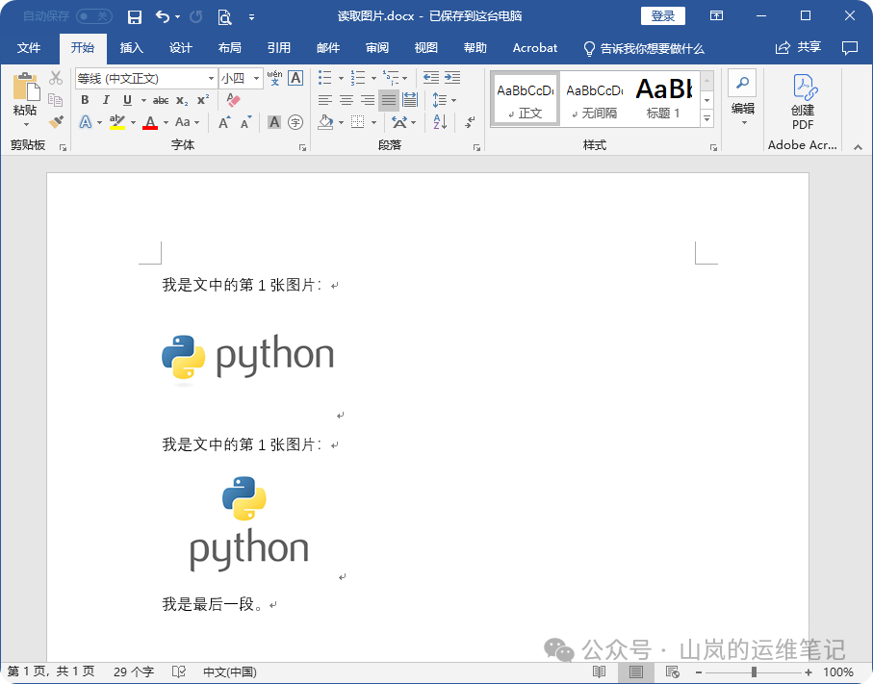Switch to the 审阅 tab
Viewport: 873px width, 684px height.
point(377,48)
